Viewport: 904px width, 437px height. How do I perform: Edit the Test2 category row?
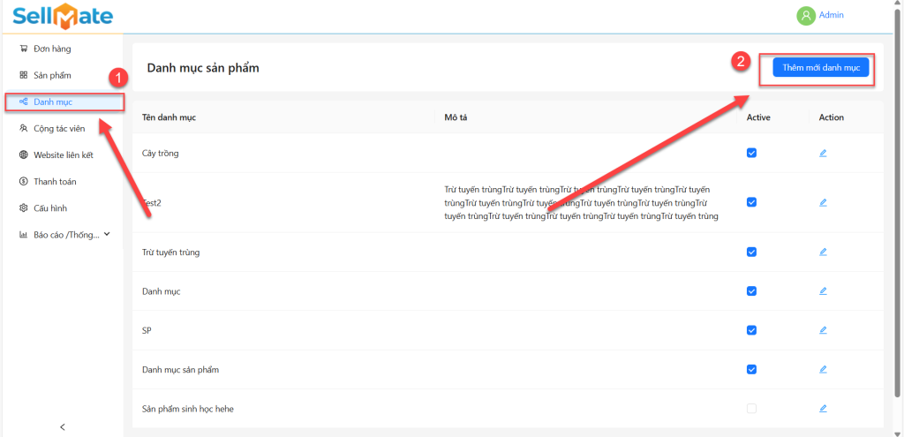click(x=823, y=202)
